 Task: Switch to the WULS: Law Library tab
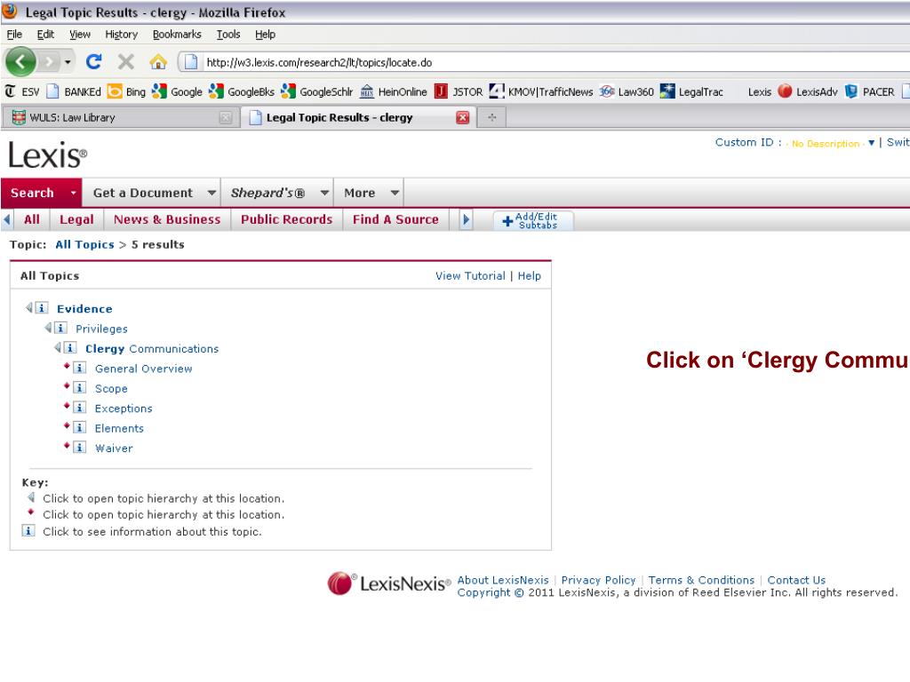point(120,118)
